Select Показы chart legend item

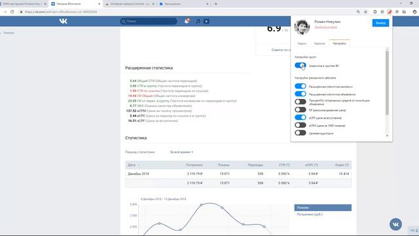point(323,208)
